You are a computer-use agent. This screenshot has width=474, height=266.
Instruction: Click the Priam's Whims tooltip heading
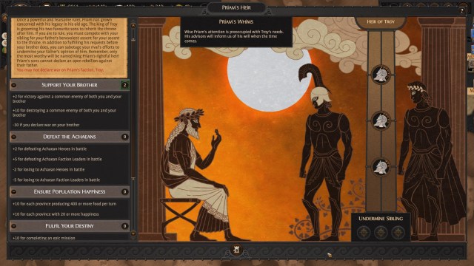click(x=236, y=21)
